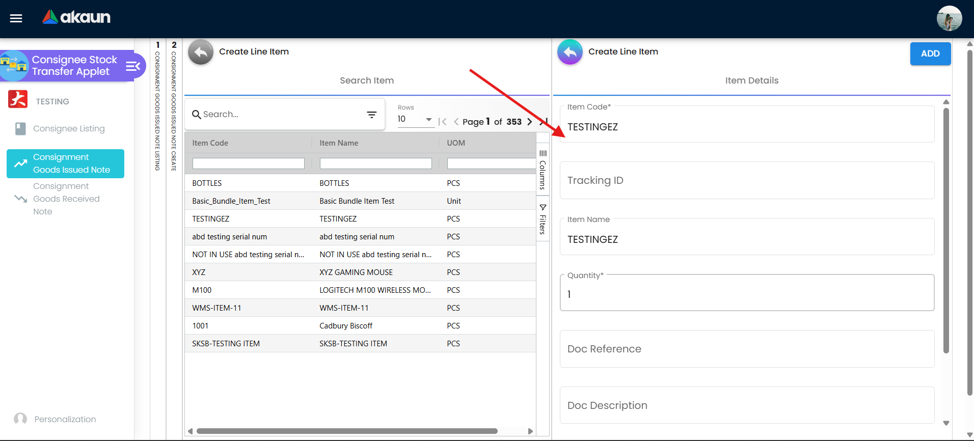Select Consignment Goods Received Note menu
This screenshot has width=974, height=441.
[66, 199]
